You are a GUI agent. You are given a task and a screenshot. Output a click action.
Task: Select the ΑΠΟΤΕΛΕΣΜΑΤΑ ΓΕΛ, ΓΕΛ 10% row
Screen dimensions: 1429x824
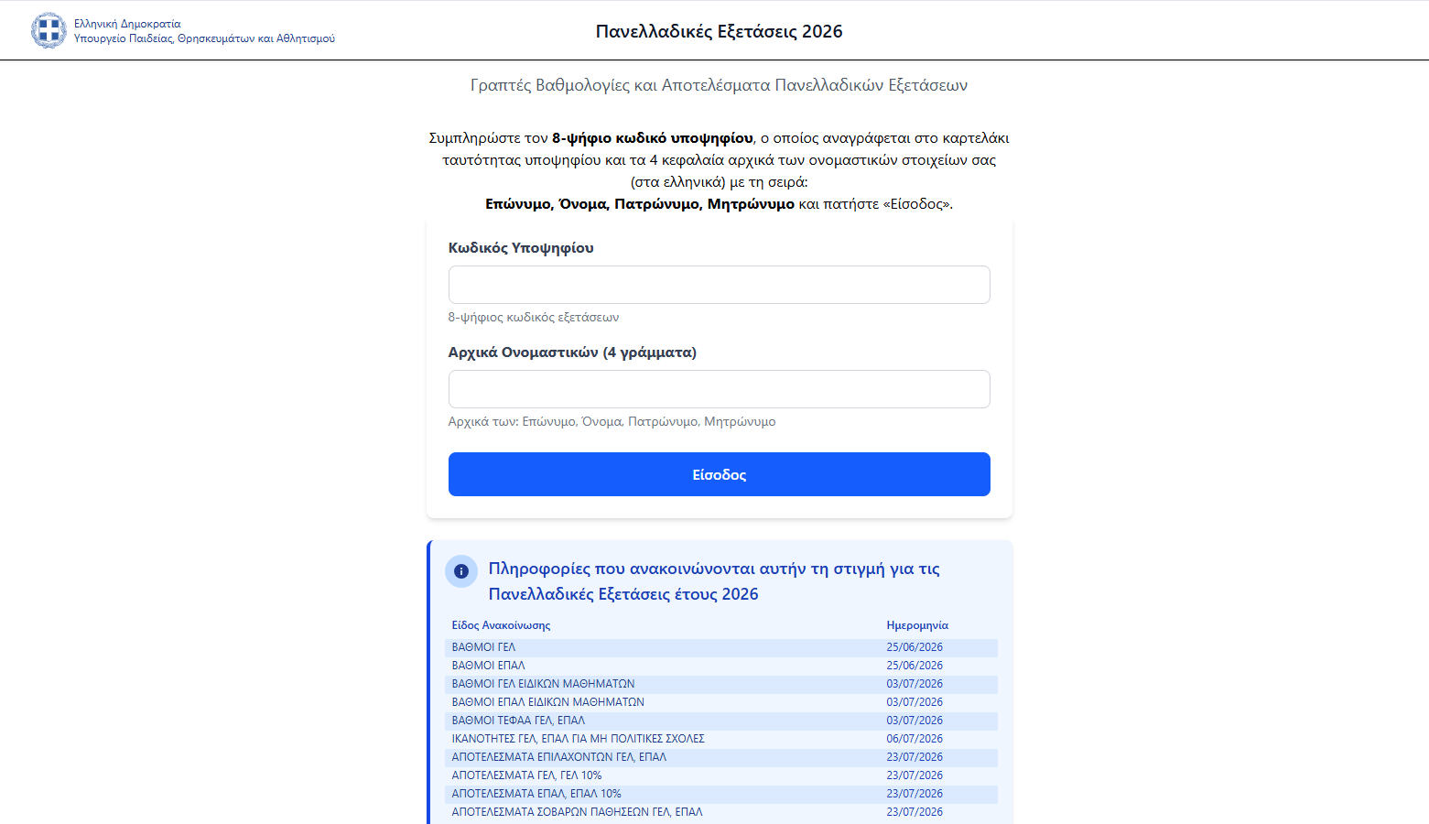721,775
